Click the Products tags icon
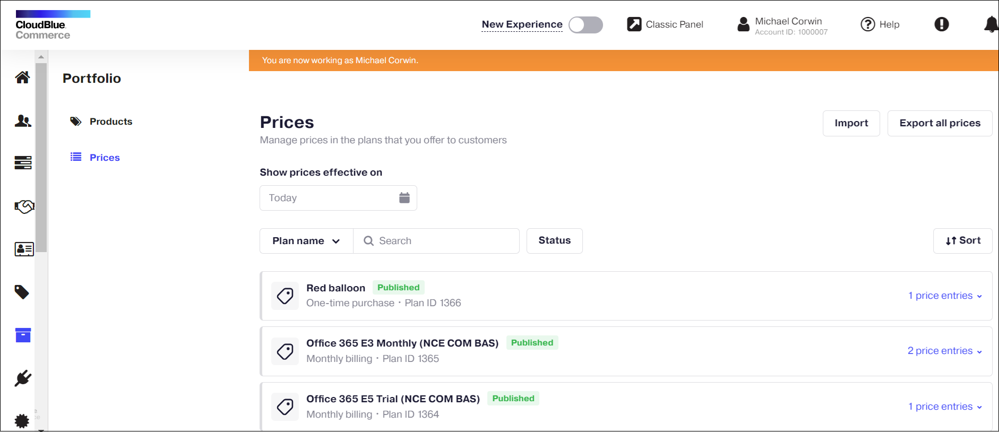 76,122
